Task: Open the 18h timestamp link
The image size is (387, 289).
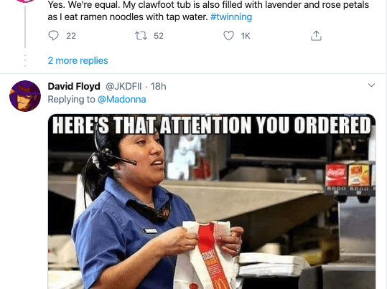Action: point(159,87)
